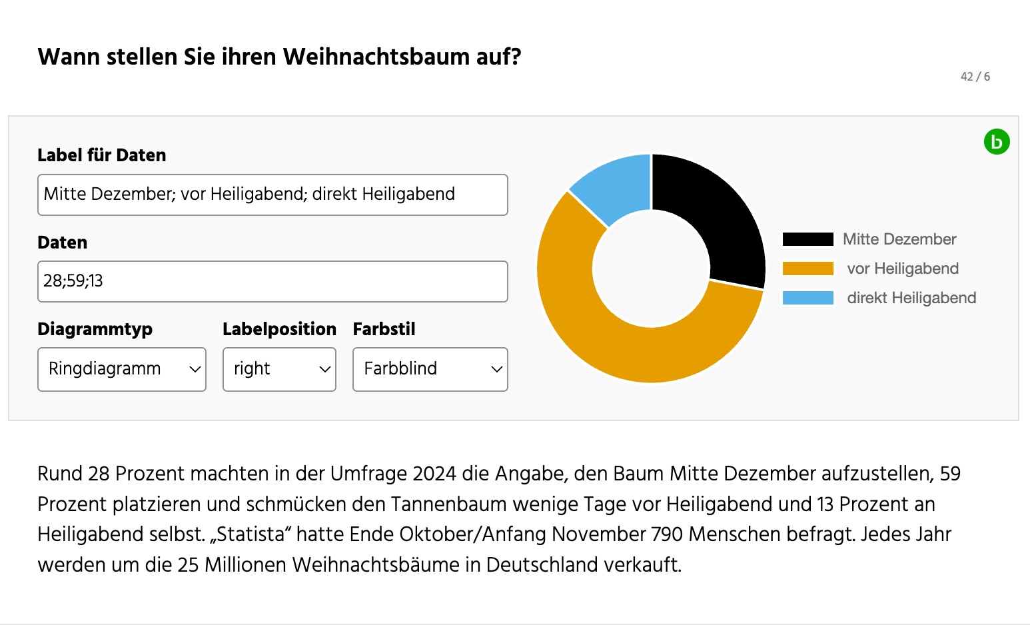This screenshot has height=625, width=1030.
Task: Open the Diagrammtyp dropdown
Action: [121, 369]
